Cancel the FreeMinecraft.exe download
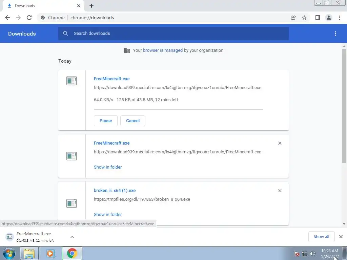The image size is (347, 260). 133,121
